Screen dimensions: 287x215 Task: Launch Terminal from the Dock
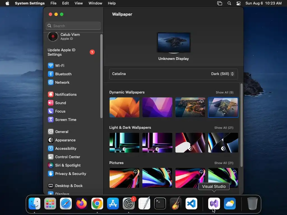160,204
